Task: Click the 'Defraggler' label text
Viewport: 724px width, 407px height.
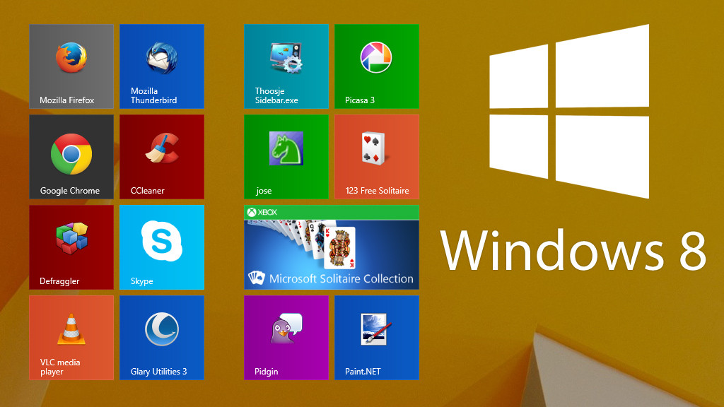Action: pos(59,281)
